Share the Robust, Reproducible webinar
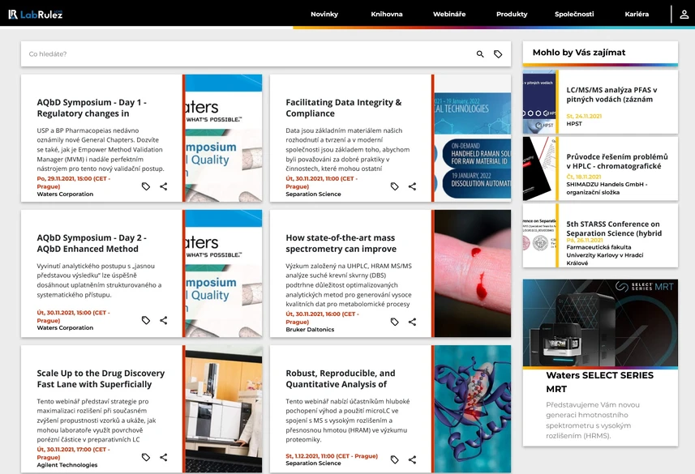 pos(412,460)
